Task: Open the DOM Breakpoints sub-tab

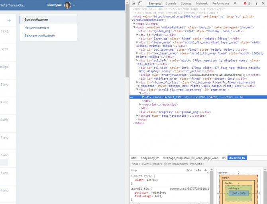Action: click(x=176, y=164)
